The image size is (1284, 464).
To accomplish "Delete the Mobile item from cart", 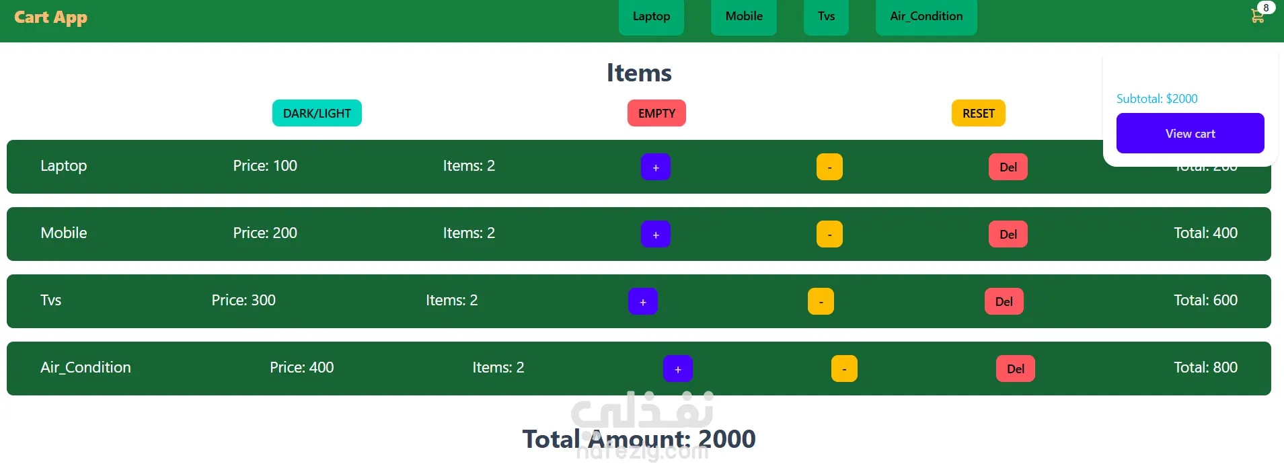I will 1008,234.
